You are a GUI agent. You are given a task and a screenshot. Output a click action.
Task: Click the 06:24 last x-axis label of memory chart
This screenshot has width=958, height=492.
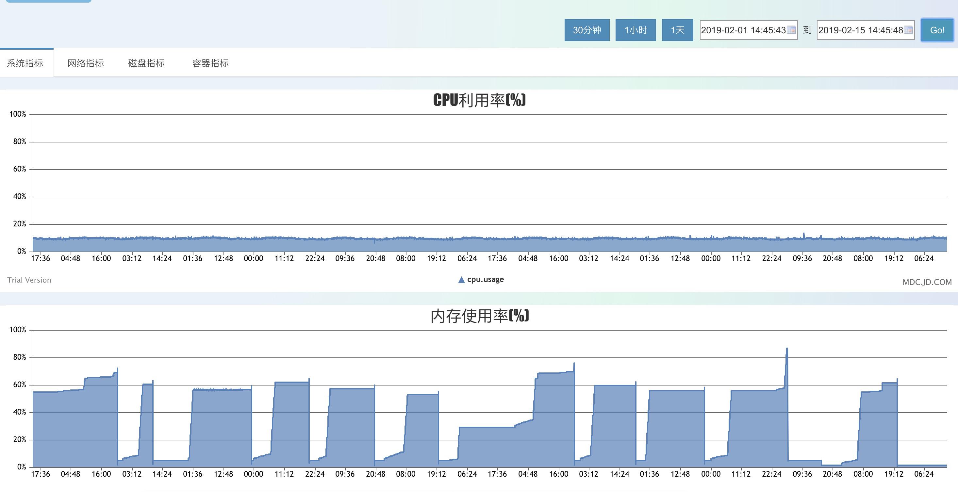coord(924,474)
